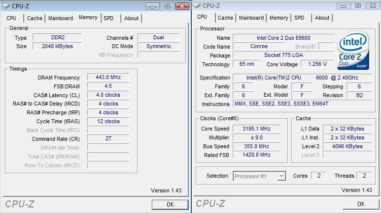Open Mainboard tab in right window
This screenshot has width=381, height=213.
click(251, 18)
